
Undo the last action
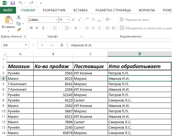[21, 3]
